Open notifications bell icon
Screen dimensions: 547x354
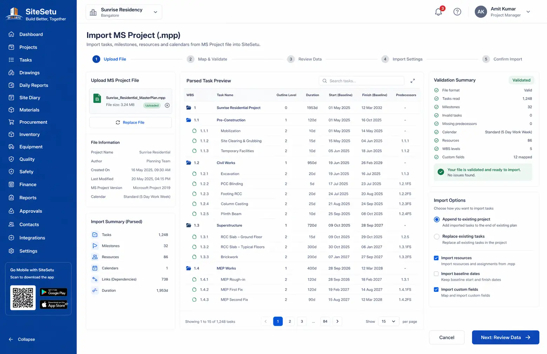coord(438,12)
